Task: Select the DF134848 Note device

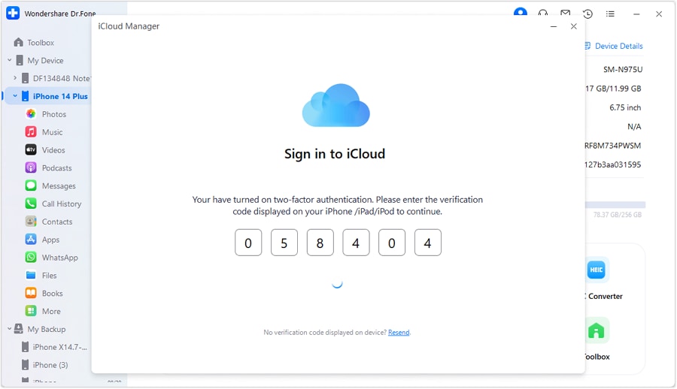Action: pyautogui.click(x=62, y=79)
